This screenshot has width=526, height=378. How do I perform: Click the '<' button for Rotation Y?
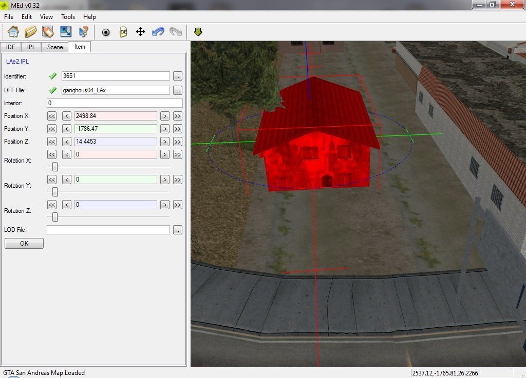click(x=67, y=180)
